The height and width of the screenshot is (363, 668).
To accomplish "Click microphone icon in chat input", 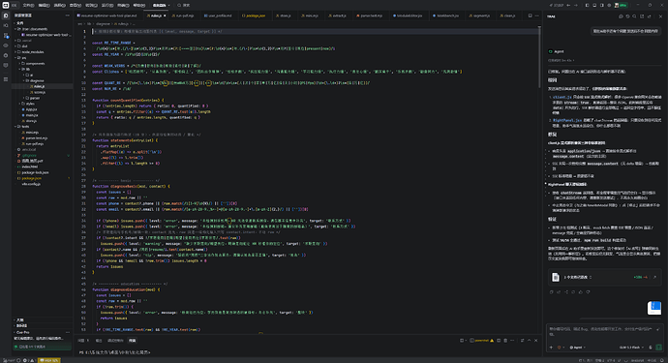I will tap(651, 348).
